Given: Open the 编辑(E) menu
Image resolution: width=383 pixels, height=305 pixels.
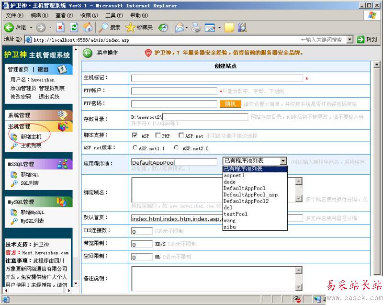Looking at the screenshot, I should (39, 15).
